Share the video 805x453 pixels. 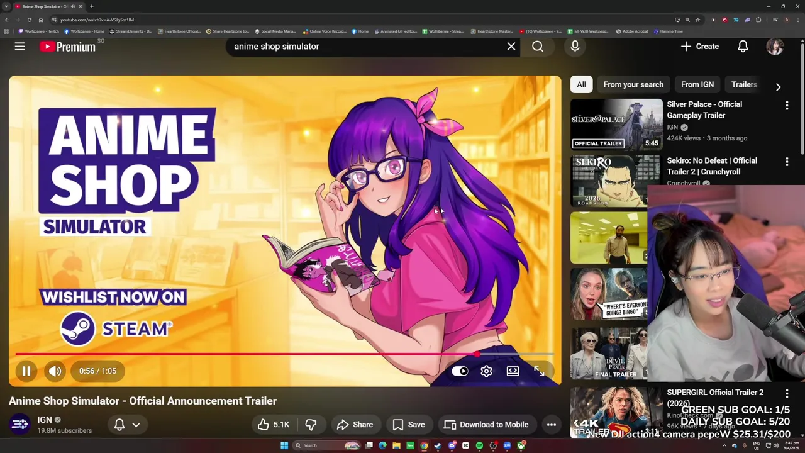pyautogui.click(x=355, y=425)
